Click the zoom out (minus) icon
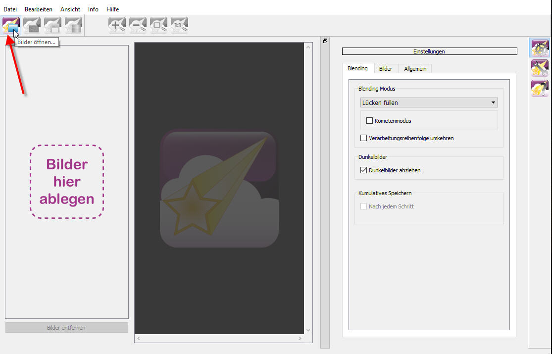 point(138,25)
